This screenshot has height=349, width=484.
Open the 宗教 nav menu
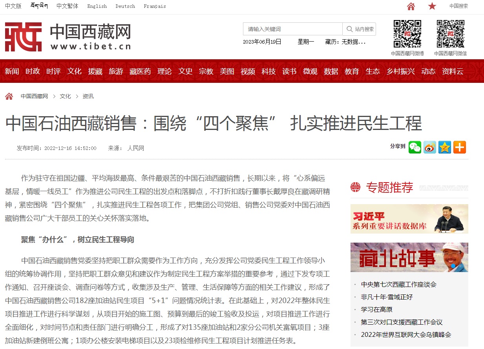coord(206,71)
